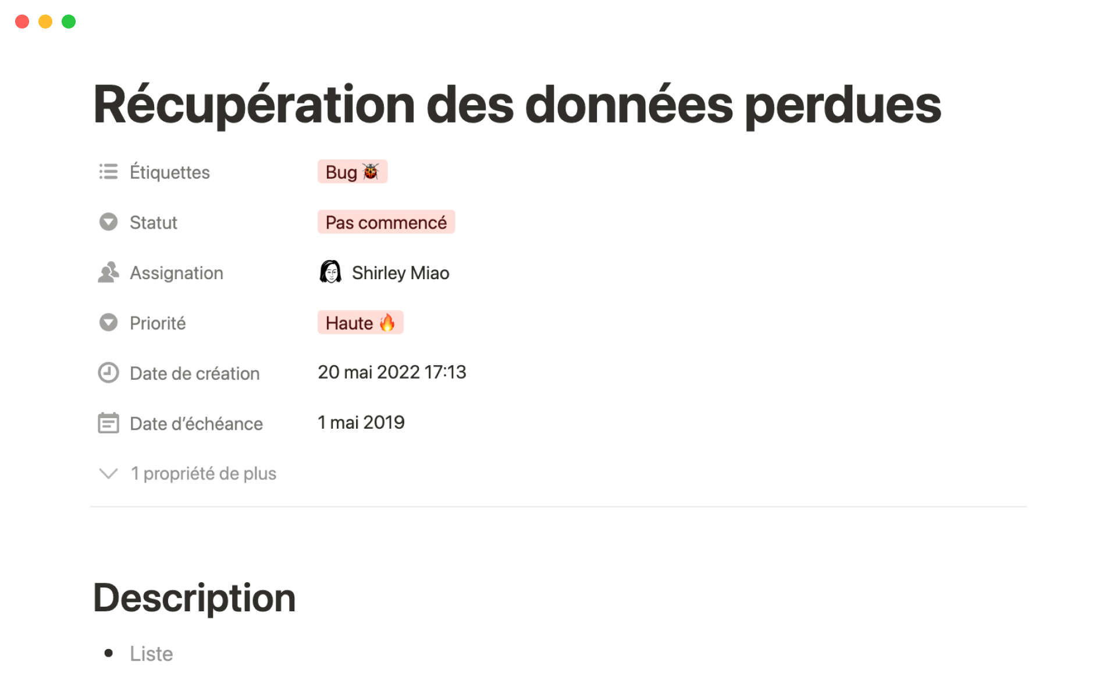The image size is (1117, 698).
Task: Select the Bug label tag
Action: point(352,172)
